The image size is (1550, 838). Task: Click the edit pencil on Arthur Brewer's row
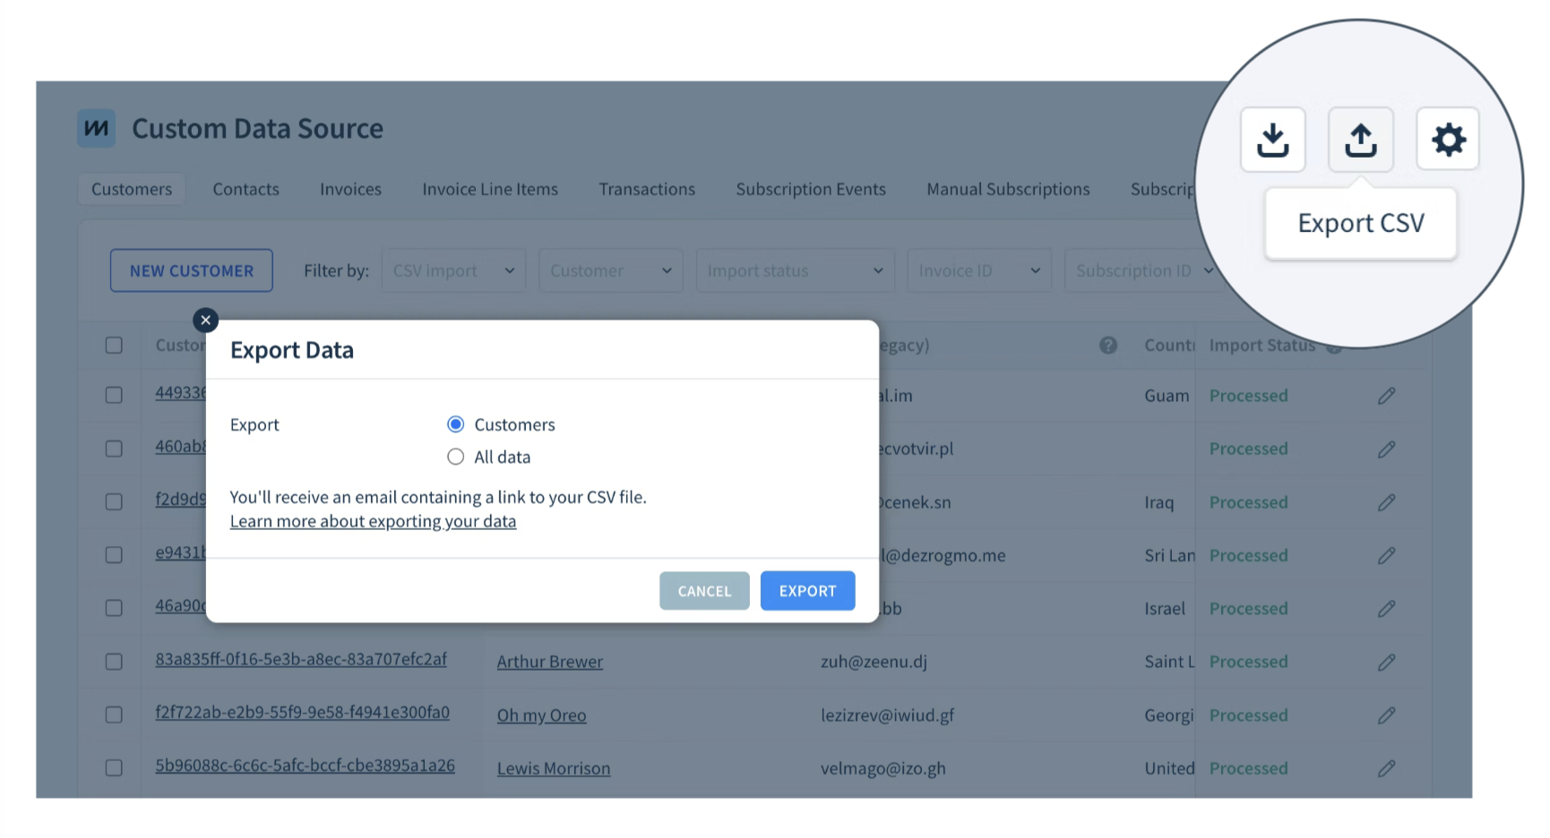tap(1386, 662)
